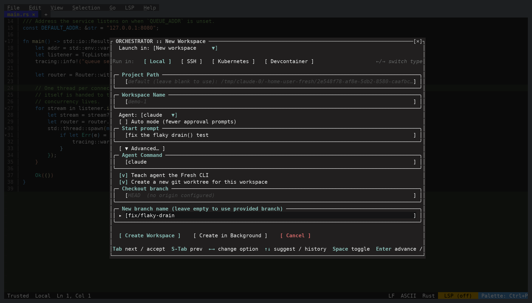Image resolution: width=532 pixels, height=303 pixels.
Task: Select Kubernetes run type
Action: [x=233, y=61]
